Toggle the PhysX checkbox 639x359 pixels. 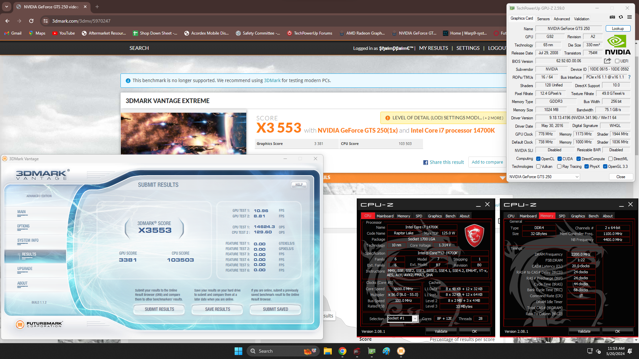point(586,167)
